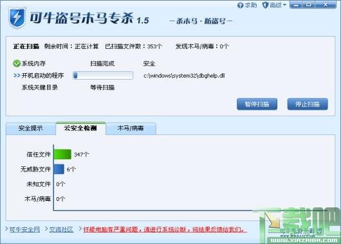
Task: Click the double-arrow icon beside 开机启动的程序
Action: [17, 76]
